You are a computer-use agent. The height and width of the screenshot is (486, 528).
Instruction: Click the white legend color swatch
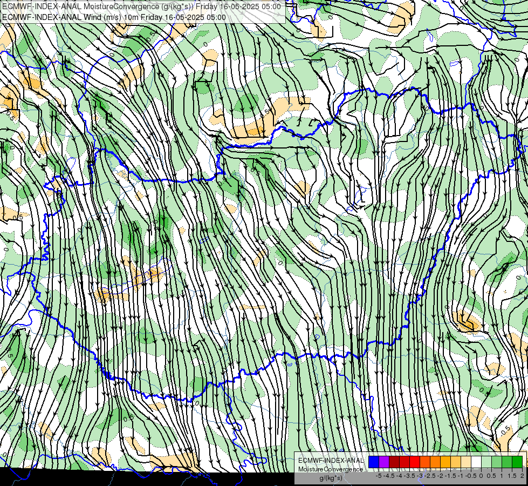pos(476,462)
